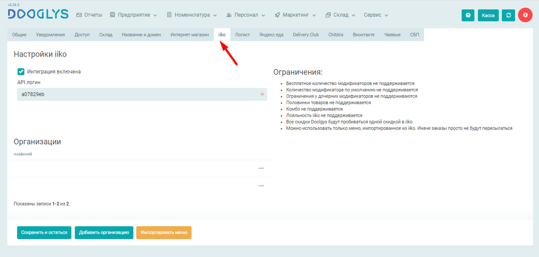This screenshot has height=257, width=539.
Task: Switch to the Доступ tab
Action: click(82, 35)
